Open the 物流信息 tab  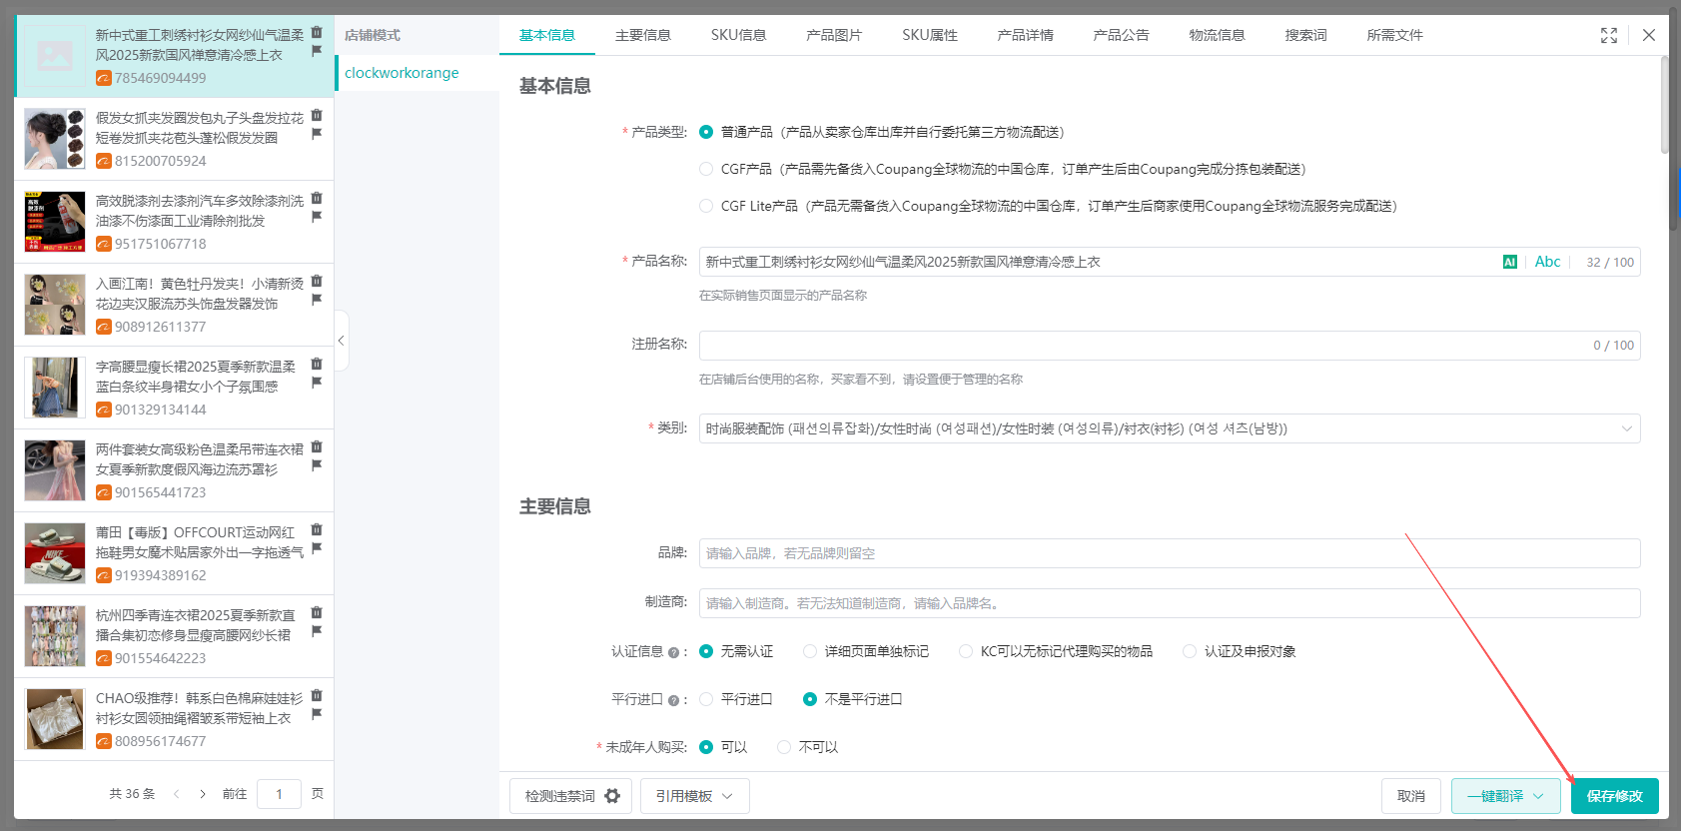point(1217,35)
